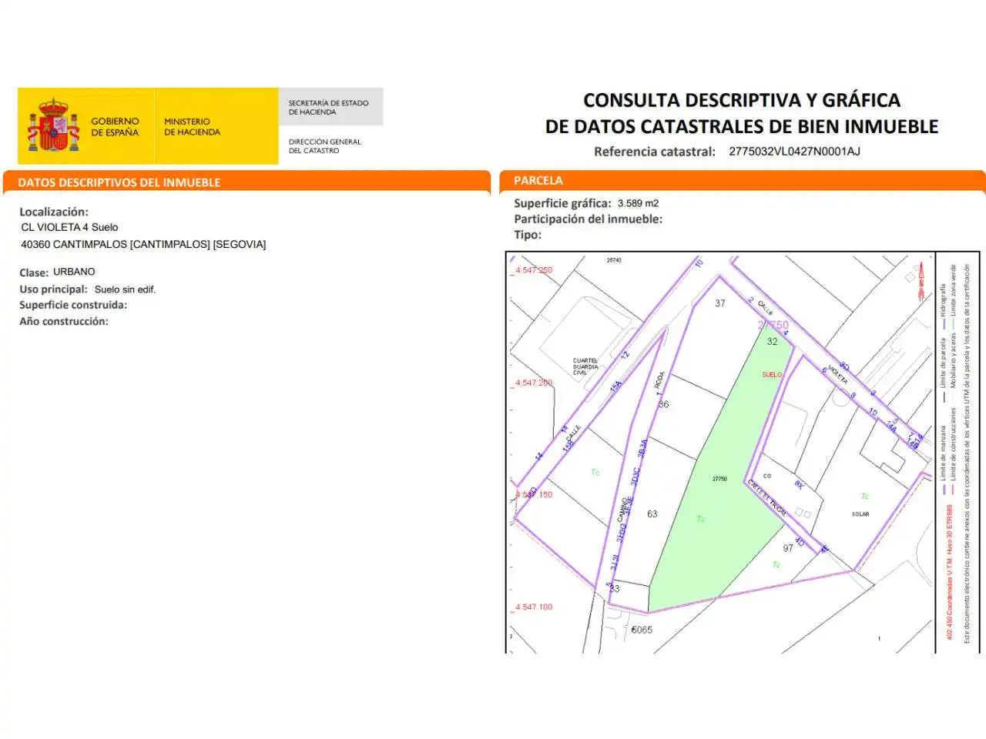Click the blue '8X' label on the map

click(799, 485)
